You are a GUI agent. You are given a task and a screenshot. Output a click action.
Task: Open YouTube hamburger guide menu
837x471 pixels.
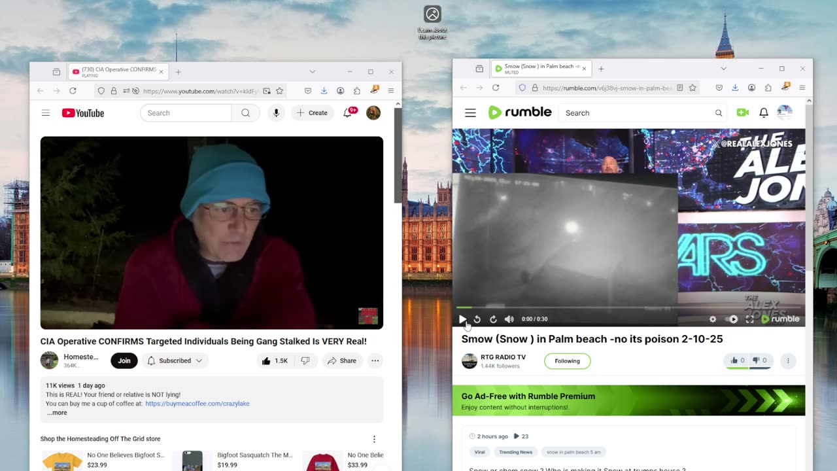[x=46, y=113]
